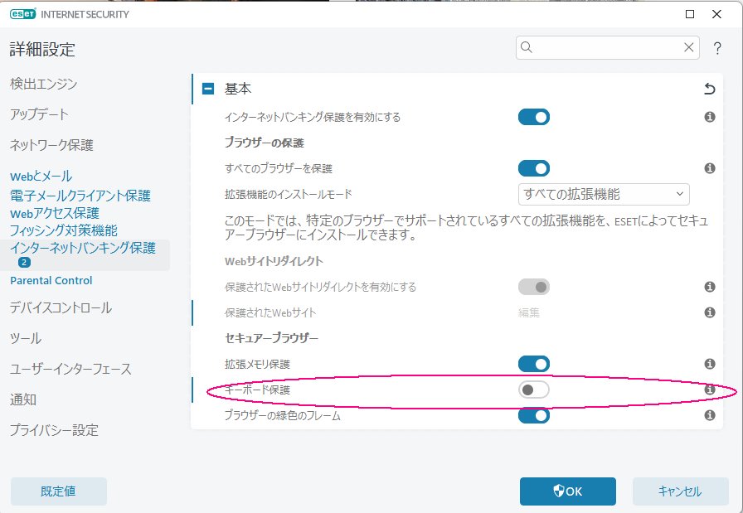This screenshot has width=743, height=513.
Task: Click info icon beside 保護されたWebサイト row
Action: 709,312
